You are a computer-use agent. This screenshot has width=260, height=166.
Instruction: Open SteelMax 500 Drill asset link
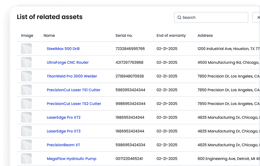(x=63, y=49)
